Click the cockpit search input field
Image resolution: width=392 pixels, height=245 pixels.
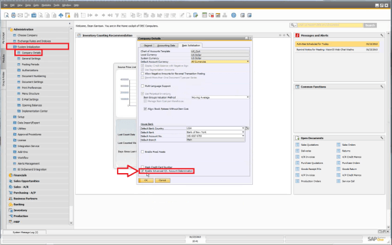click(330, 25)
